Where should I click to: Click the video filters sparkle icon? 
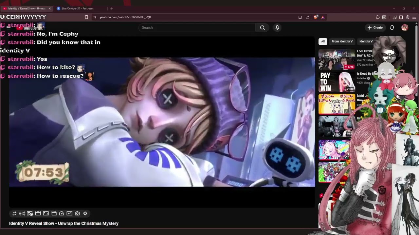click(x=69, y=213)
